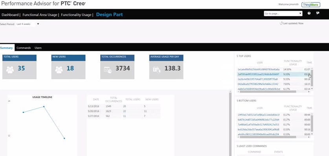Click the New Users people icon
Image resolution: width=329 pixels, height=156 pixels.
coord(59,70)
